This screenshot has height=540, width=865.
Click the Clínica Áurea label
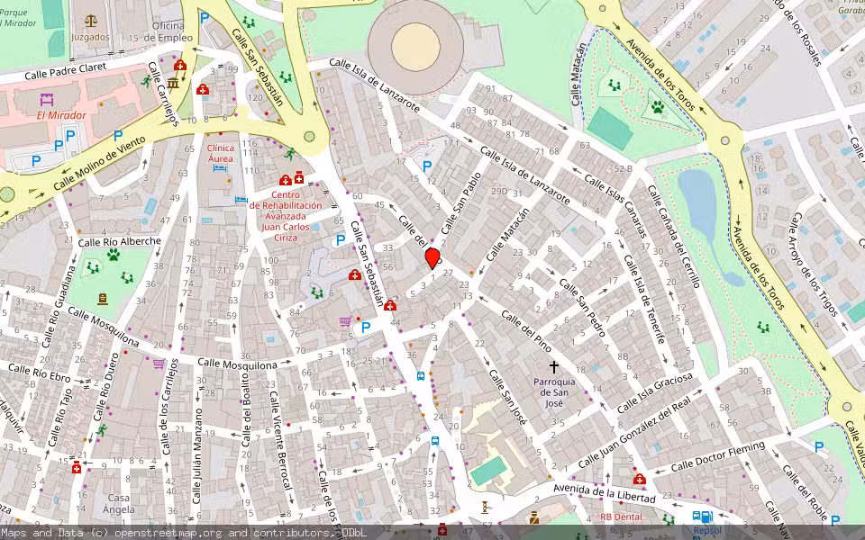pyautogui.click(x=223, y=154)
